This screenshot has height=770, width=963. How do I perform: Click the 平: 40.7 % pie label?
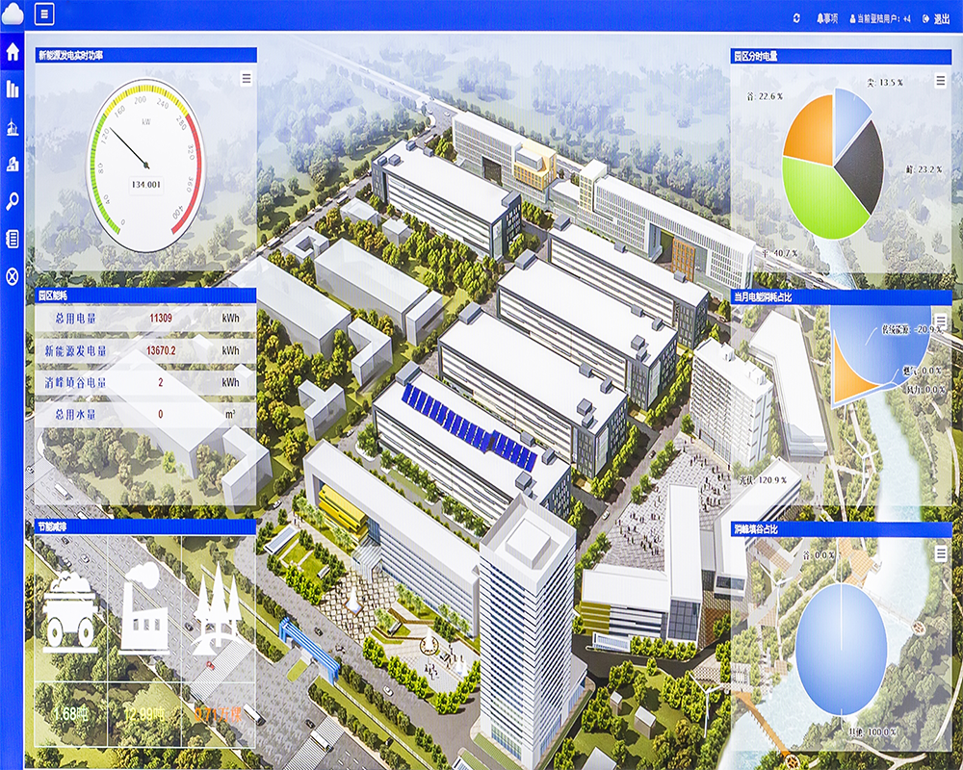click(780, 253)
